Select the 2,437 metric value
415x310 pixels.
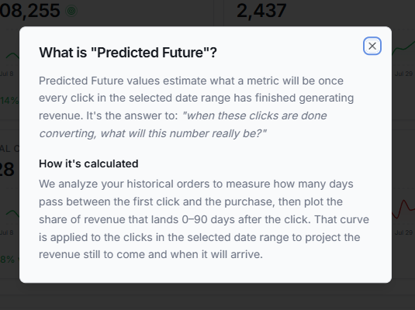point(261,11)
